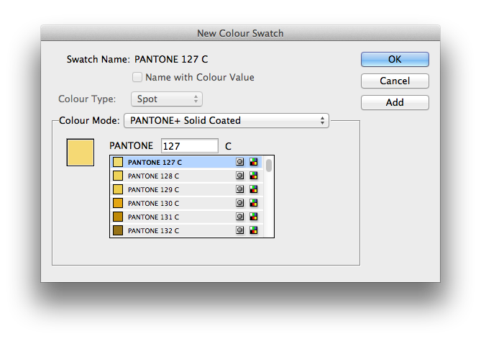This screenshot has height=339, width=481.
Task: Click the Cancel button
Action: pyautogui.click(x=395, y=81)
